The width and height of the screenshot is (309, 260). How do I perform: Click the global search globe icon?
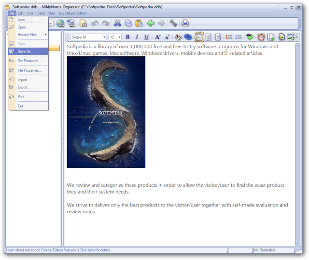click(x=60, y=23)
